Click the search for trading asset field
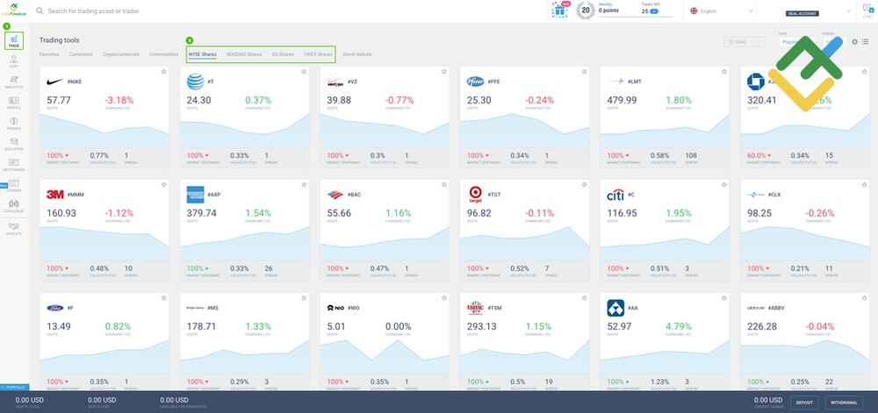This screenshot has height=413, width=878. point(94,11)
